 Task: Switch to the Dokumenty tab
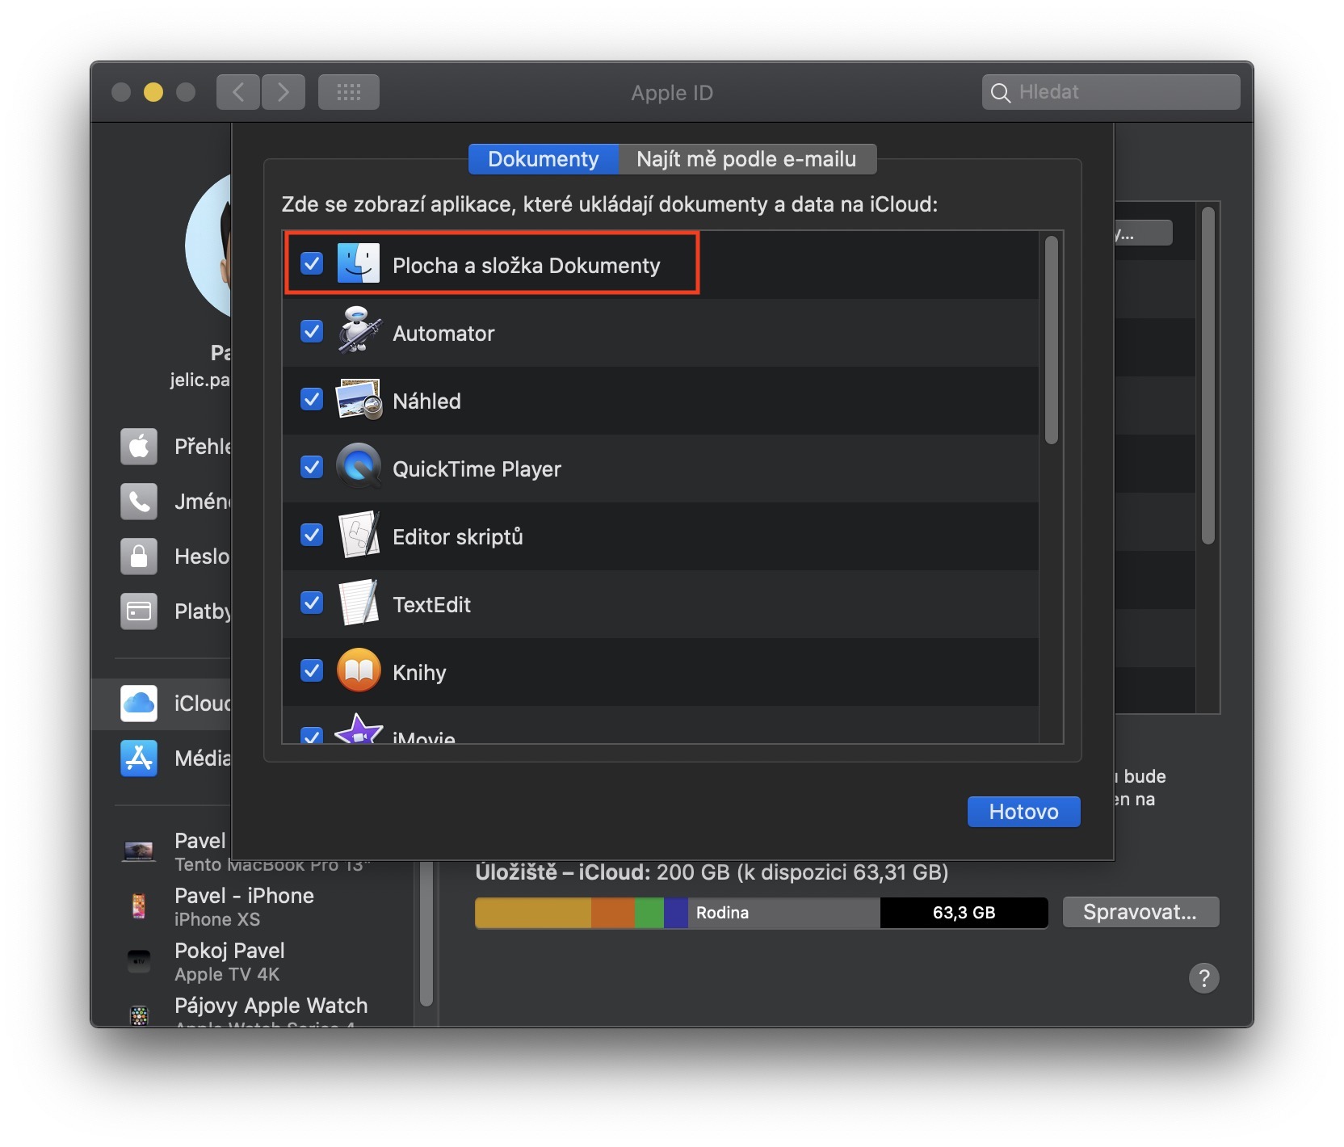pyautogui.click(x=544, y=159)
